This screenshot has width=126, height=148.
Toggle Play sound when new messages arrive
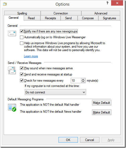pyautogui.click(x=22, y=68)
